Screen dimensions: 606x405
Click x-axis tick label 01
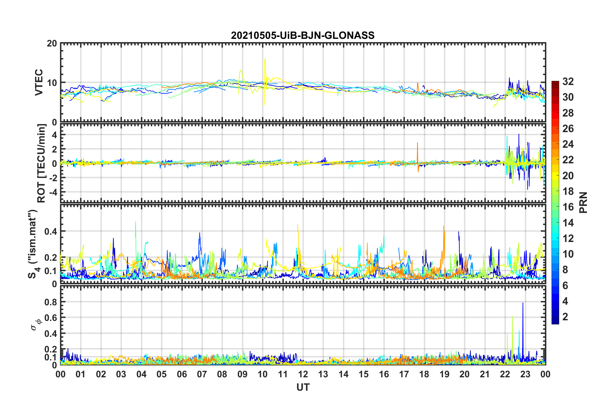tap(81, 374)
